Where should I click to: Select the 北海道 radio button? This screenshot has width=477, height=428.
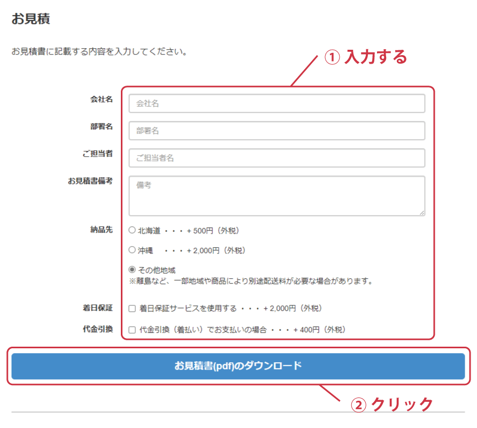pos(132,230)
